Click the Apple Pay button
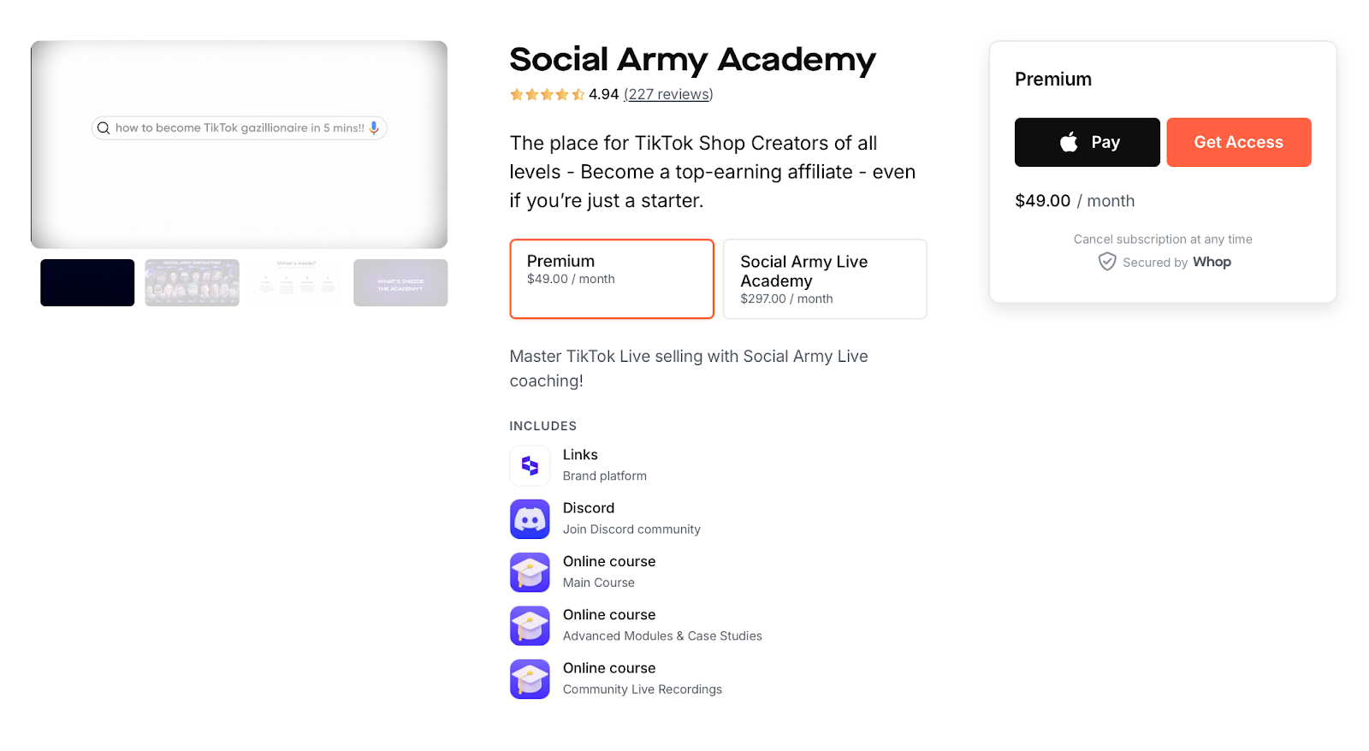The width and height of the screenshot is (1369, 751). click(1087, 142)
